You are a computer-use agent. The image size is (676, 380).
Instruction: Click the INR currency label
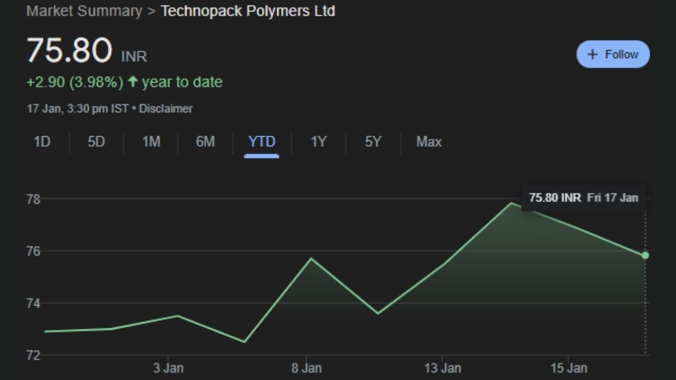(x=134, y=56)
